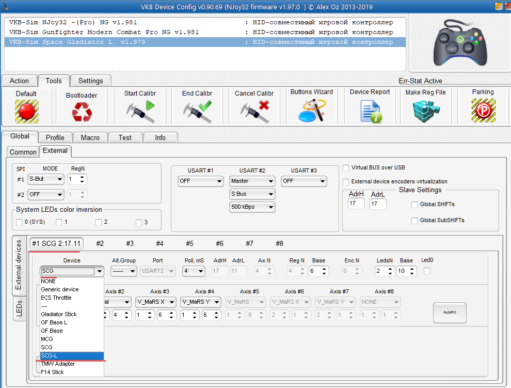Open the Macro tab
This screenshot has height=388, width=511.
90,138
